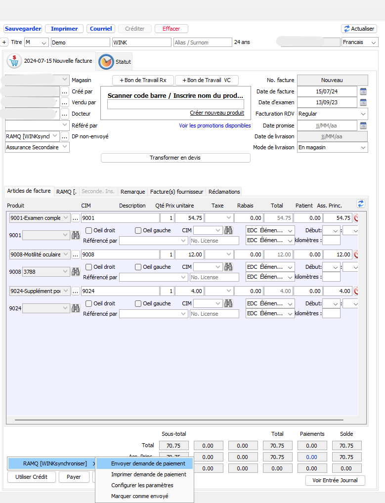
Task: Click the shopping cart Nouvelle facture icon
Action: [14, 62]
